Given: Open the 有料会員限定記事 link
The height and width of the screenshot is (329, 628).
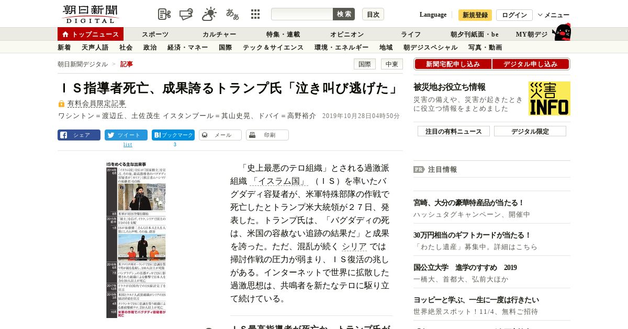Looking at the screenshot, I should [x=97, y=103].
